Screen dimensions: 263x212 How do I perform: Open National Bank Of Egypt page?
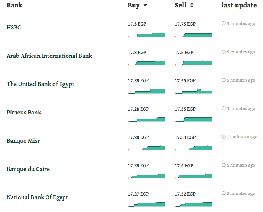[x=37, y=197]
